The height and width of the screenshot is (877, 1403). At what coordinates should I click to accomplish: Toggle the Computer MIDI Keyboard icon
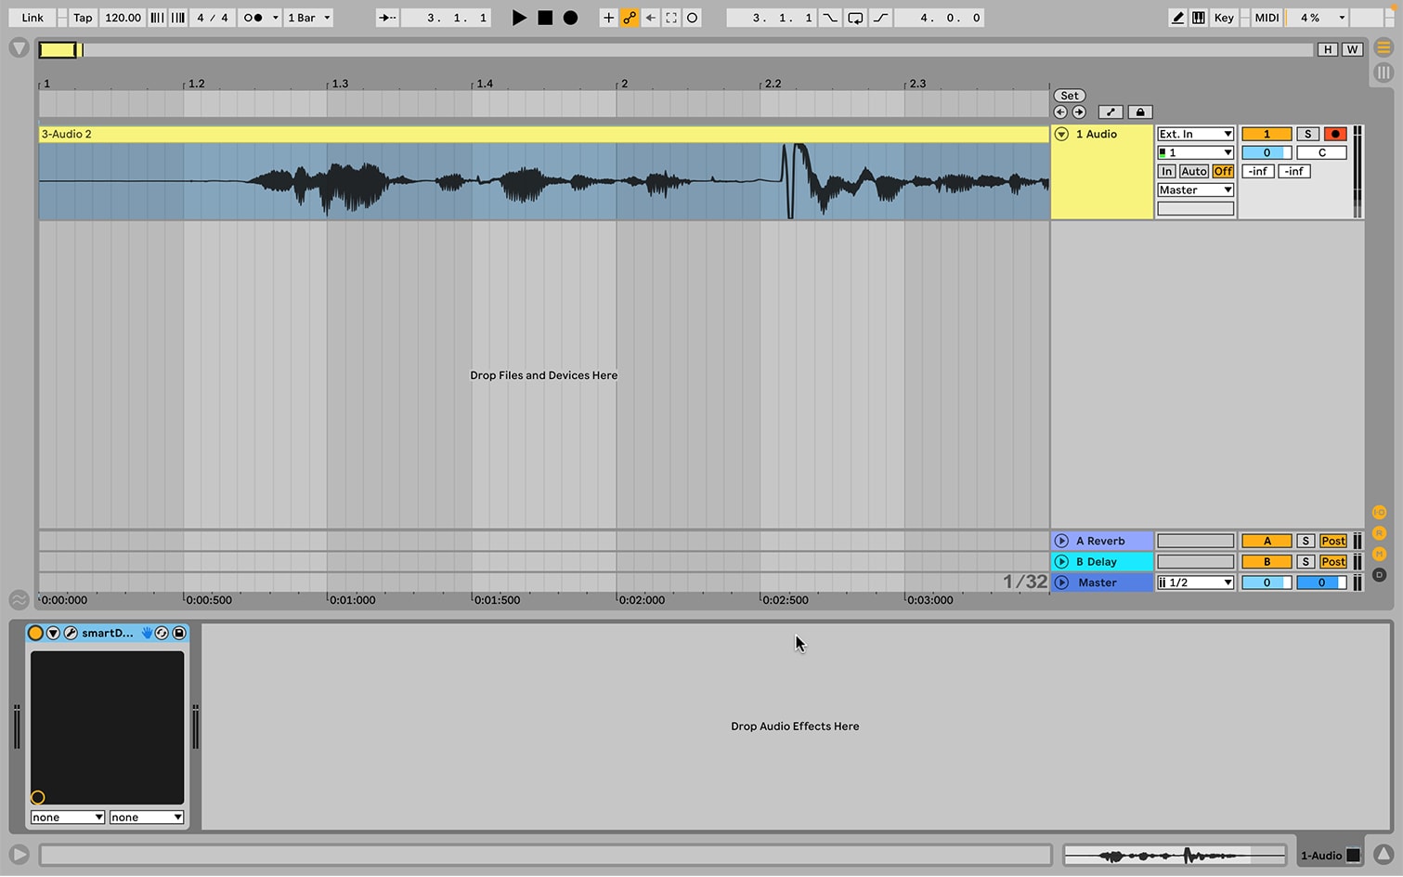(1199, 18)
